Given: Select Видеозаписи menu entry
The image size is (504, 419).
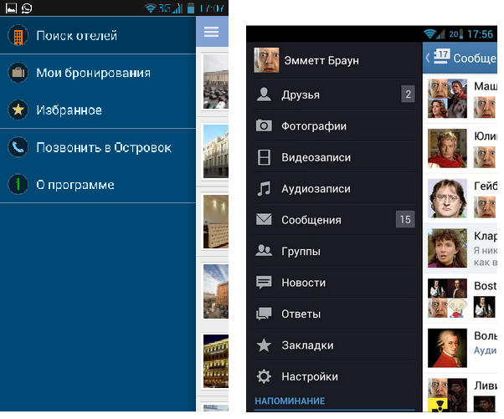Looking at the screenshot, I should [334, 157].
